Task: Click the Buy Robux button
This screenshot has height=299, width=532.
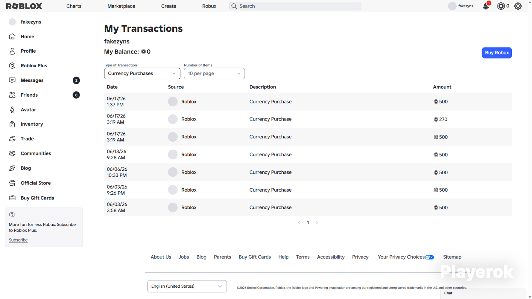Action: point(497,53)
